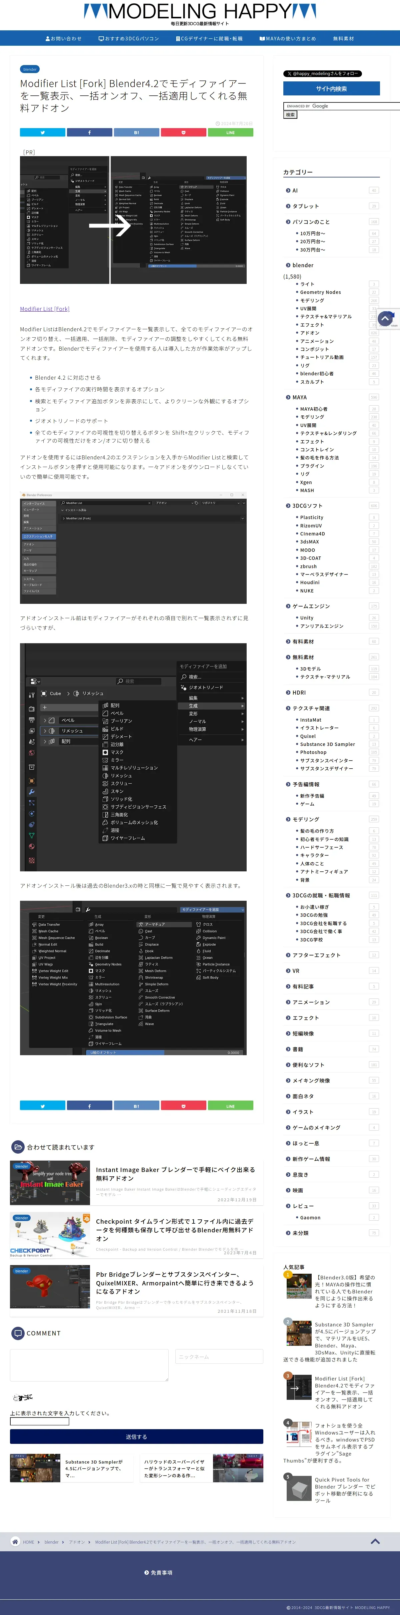The width and height of the screenshot is (400, 1615).
Task: Open the アフターエフェクト category
Action: [317, 955]
